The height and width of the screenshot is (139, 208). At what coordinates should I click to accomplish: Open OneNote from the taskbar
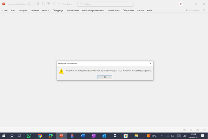93,136
